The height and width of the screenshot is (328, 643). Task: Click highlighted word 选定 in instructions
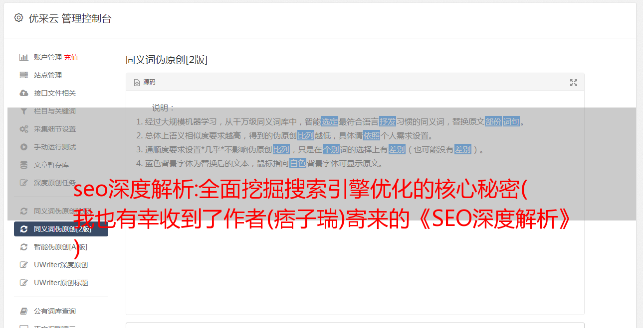point(330,121)
